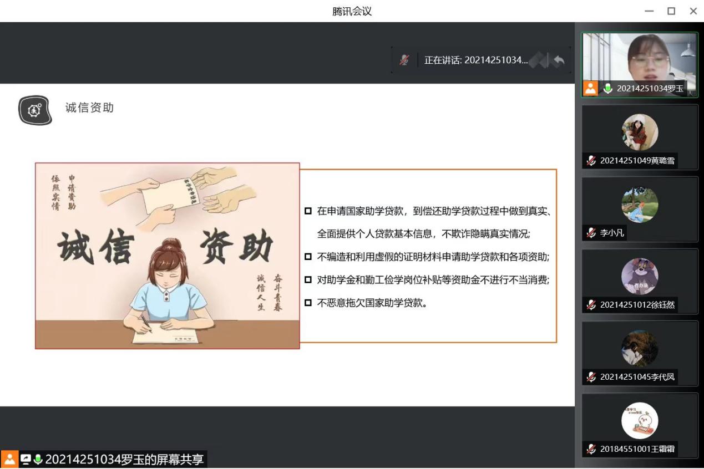
Task: Select 王霜霜's white avatar
Action: coord(640,421)
